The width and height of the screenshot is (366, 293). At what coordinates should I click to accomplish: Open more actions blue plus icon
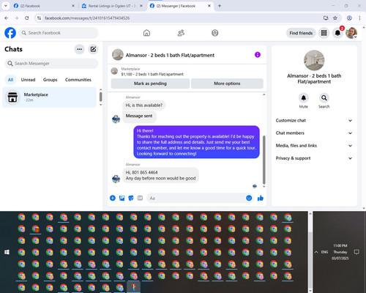tap(113, 198)
